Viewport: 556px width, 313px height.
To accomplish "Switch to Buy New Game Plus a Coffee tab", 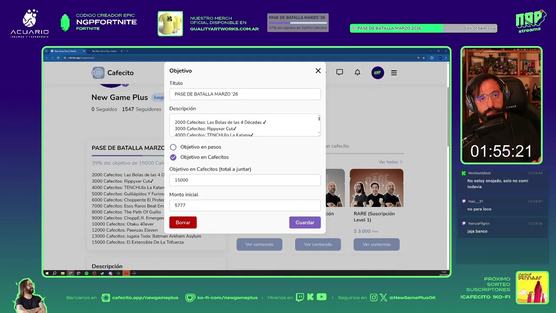I will point(104,51).
